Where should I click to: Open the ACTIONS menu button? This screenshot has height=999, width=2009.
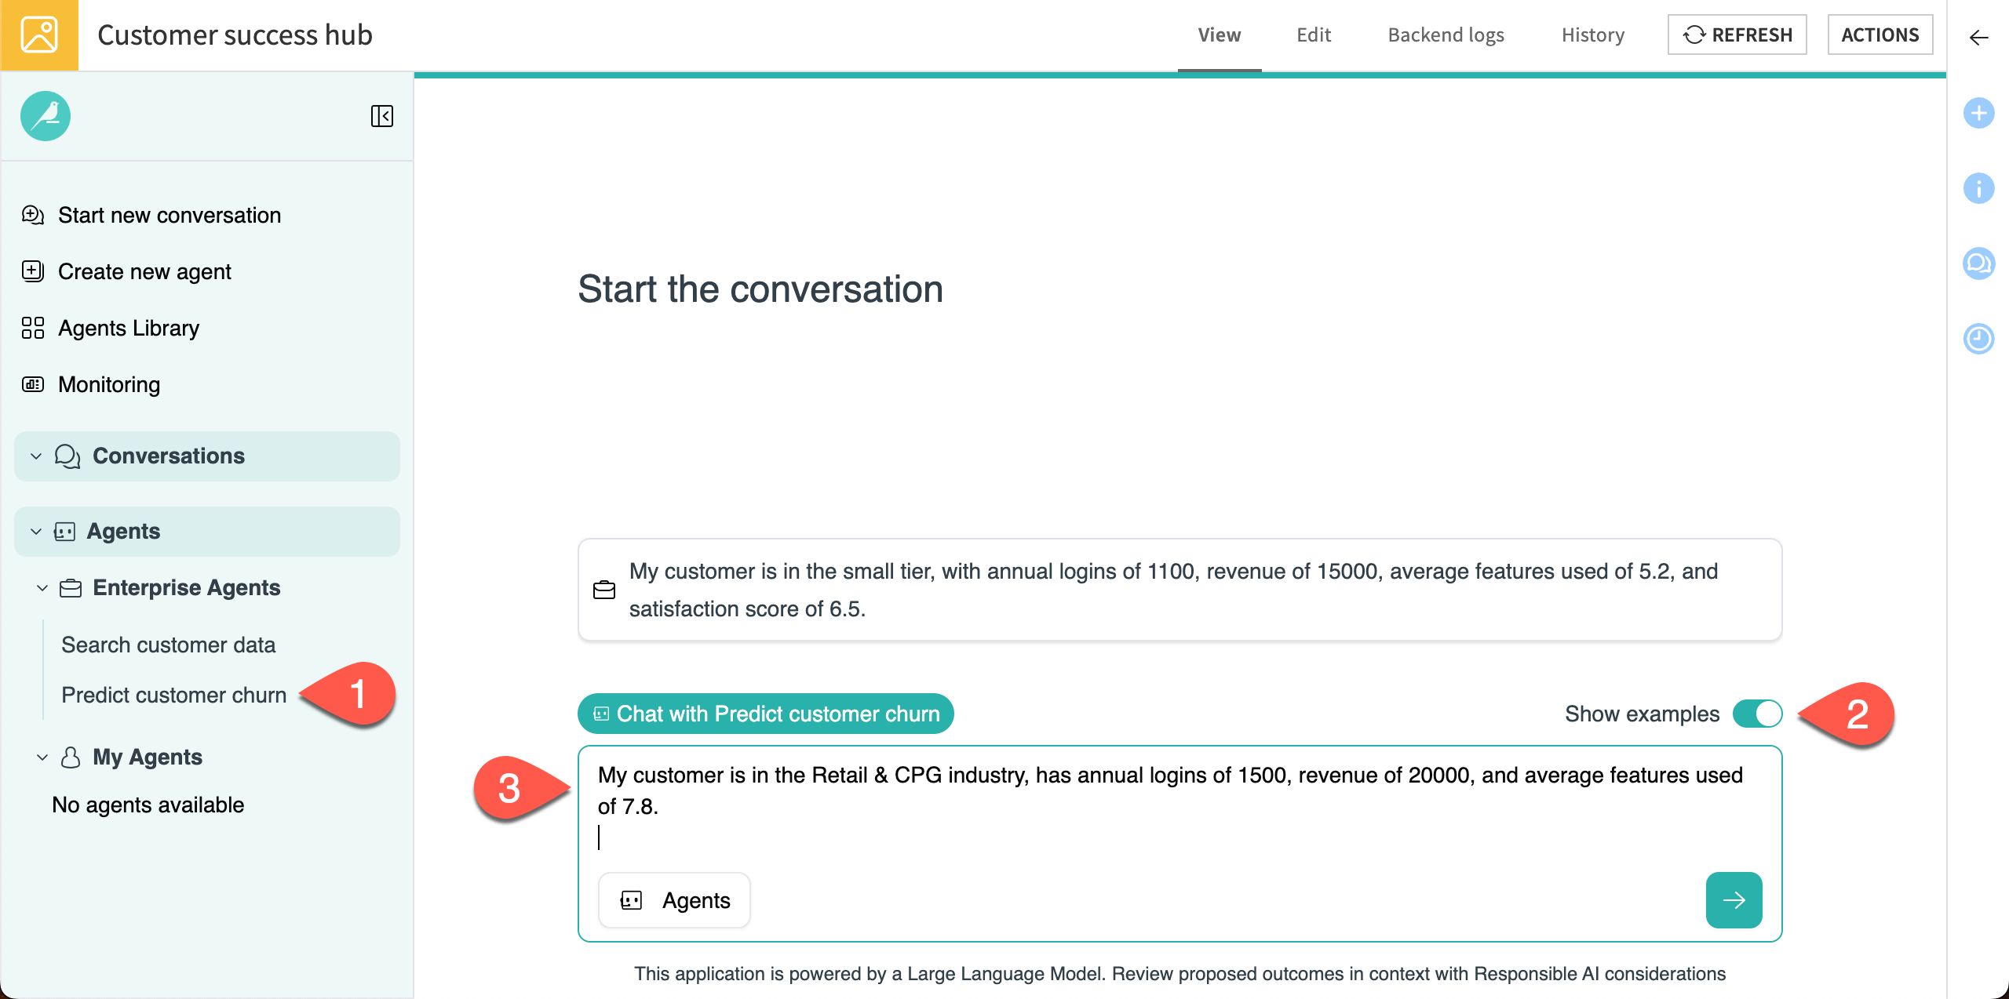(1880, 35)
